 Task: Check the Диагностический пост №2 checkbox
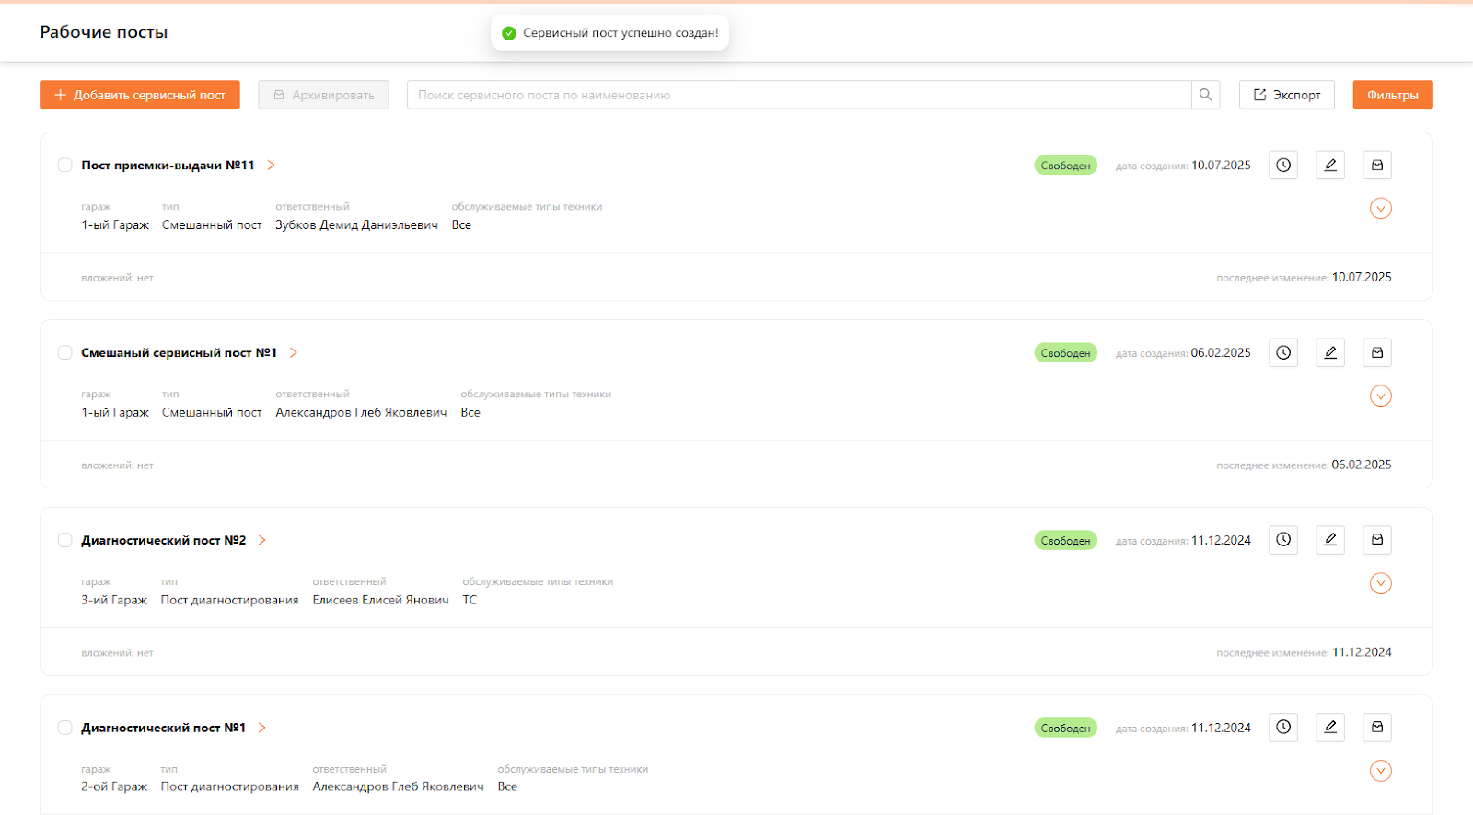(x=65, y=540)
